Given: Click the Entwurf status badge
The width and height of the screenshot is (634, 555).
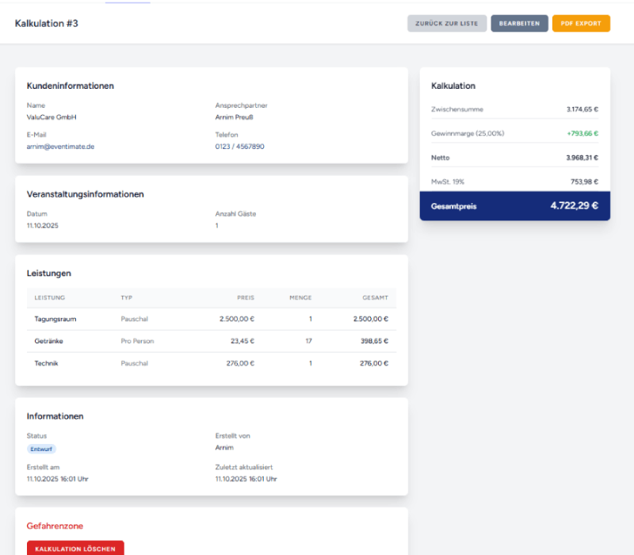Looking at the screenshot, I should tap(41, 449).
